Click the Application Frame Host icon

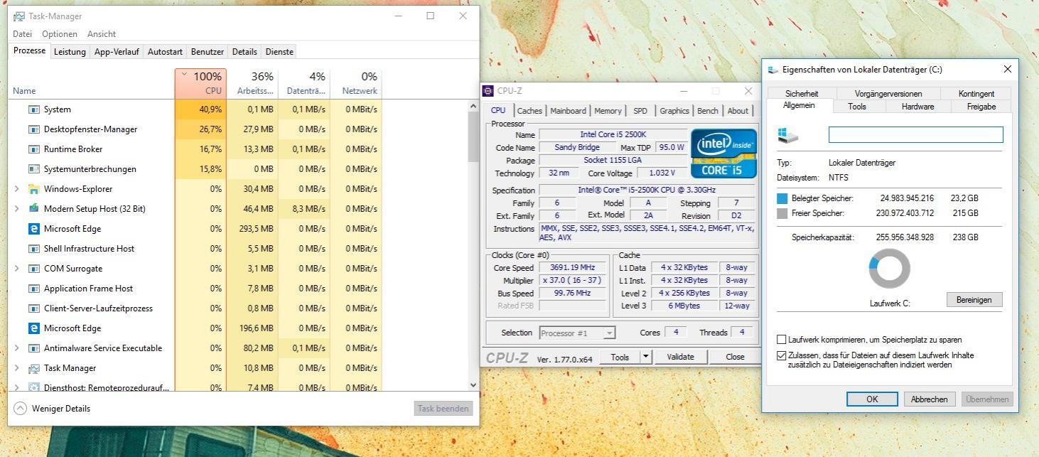[x=33, y=289]
